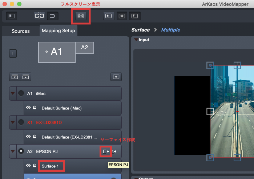Toggle lock on Default Surface (iMac)
The image size is (254, 179).
coord(35,108)
